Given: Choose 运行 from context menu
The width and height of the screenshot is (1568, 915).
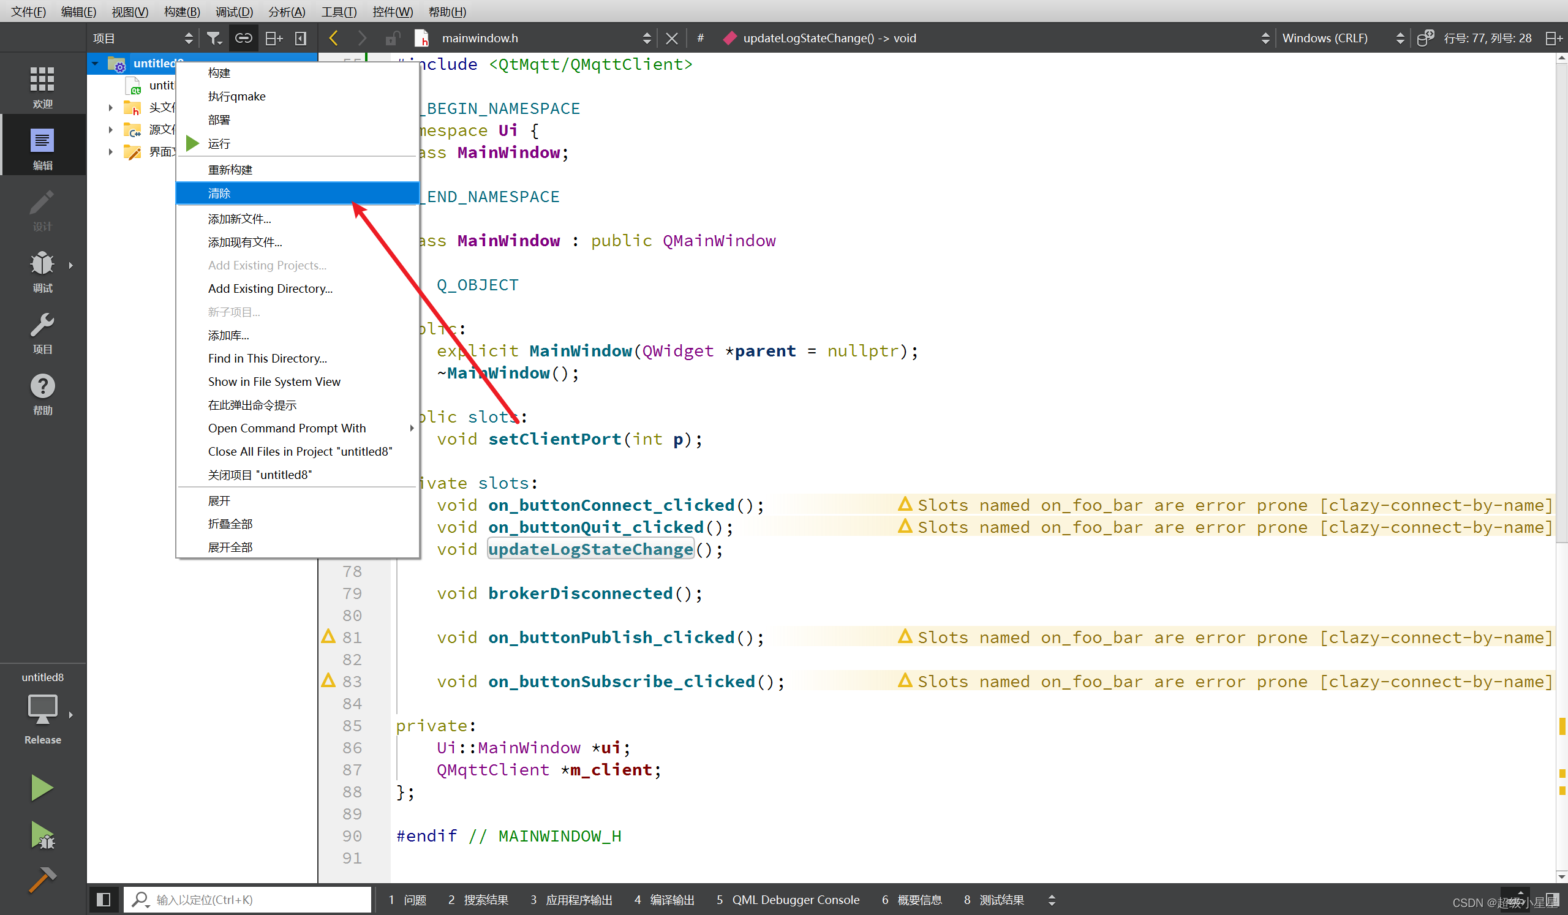Looking at the screenshot, I should click(298, 144).
